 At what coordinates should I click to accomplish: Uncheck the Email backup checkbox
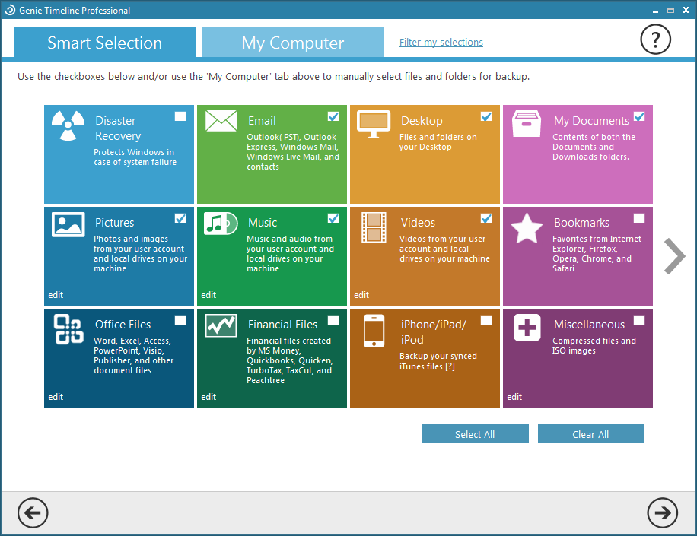pyautogui.click(x=333, y=116)
